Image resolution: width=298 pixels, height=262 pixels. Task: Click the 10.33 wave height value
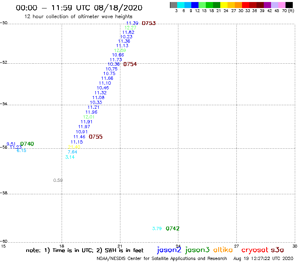coord(96,102)
